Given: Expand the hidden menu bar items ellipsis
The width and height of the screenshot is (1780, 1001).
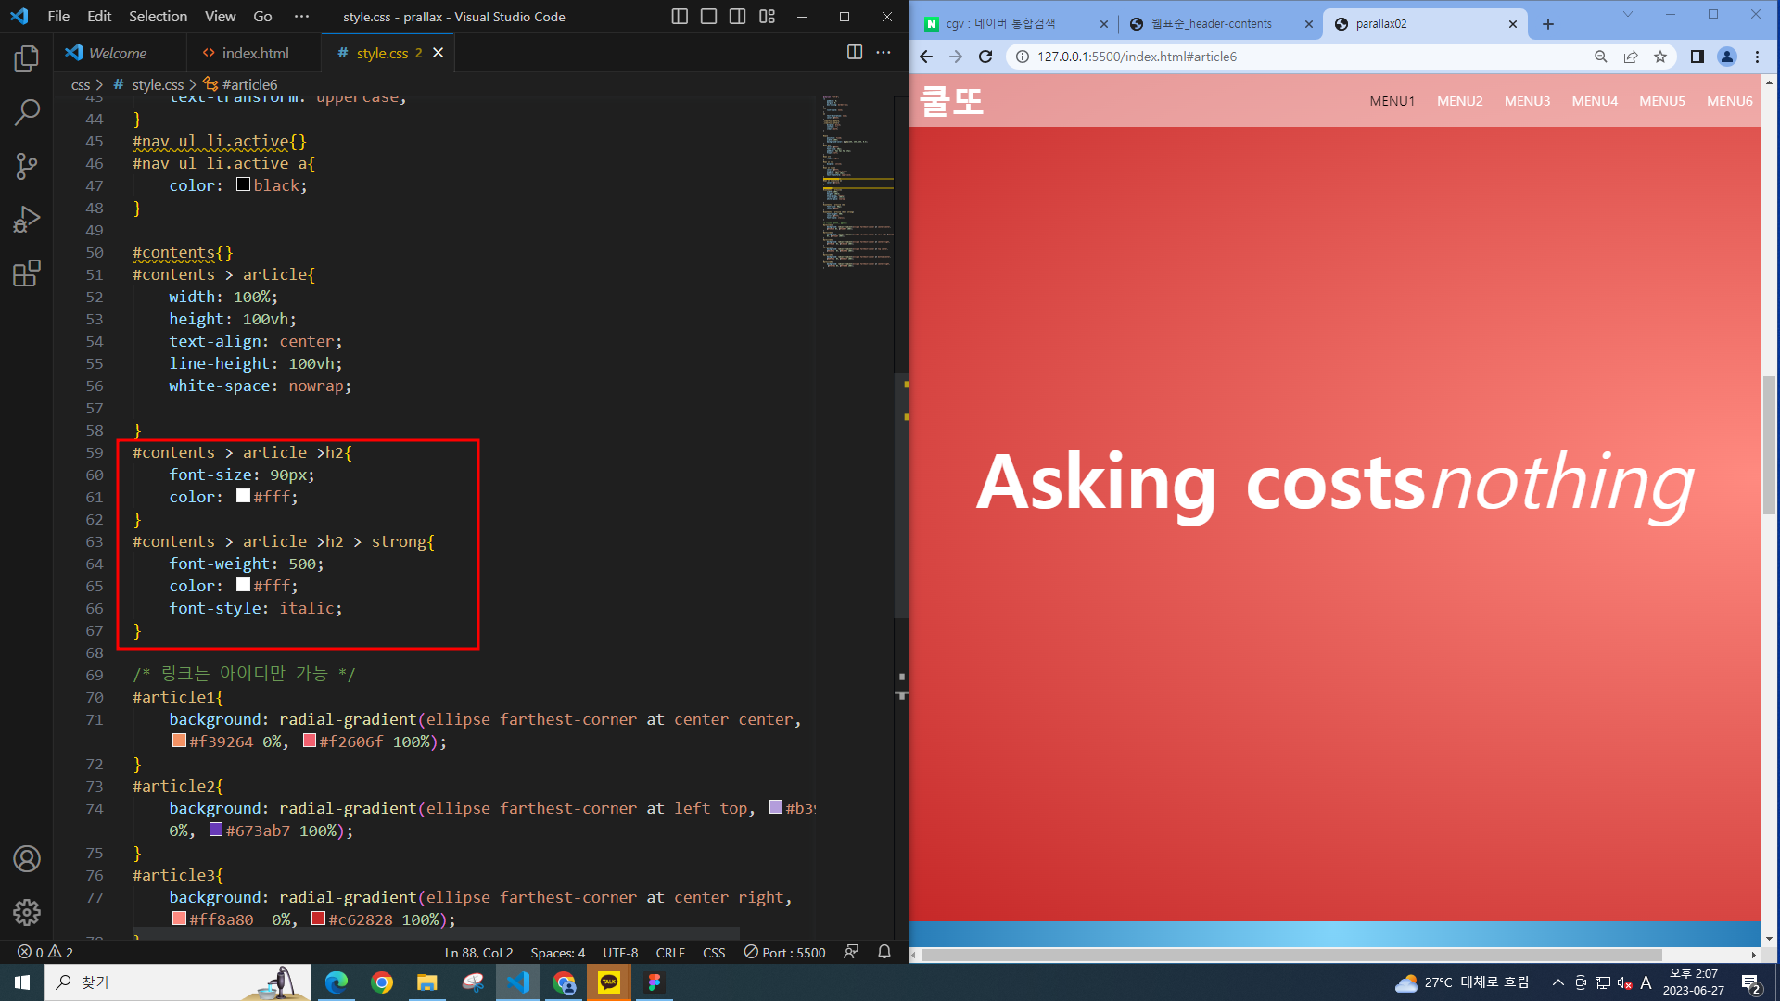Looking at the screenshot, I should pyautogui.click(x=301, y=17).
